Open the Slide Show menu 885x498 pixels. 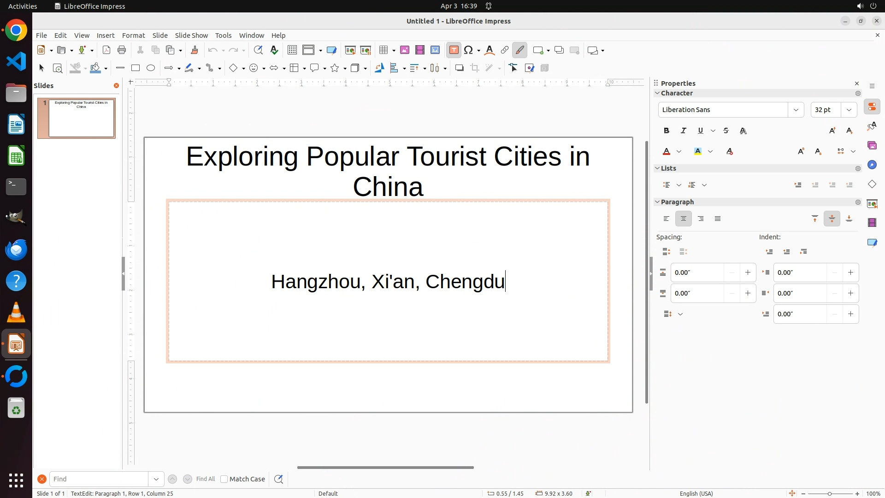191,36
